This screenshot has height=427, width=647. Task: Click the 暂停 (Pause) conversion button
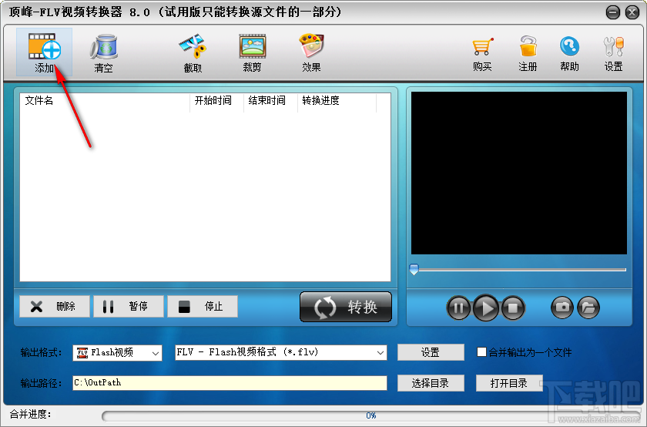(129, 307)
